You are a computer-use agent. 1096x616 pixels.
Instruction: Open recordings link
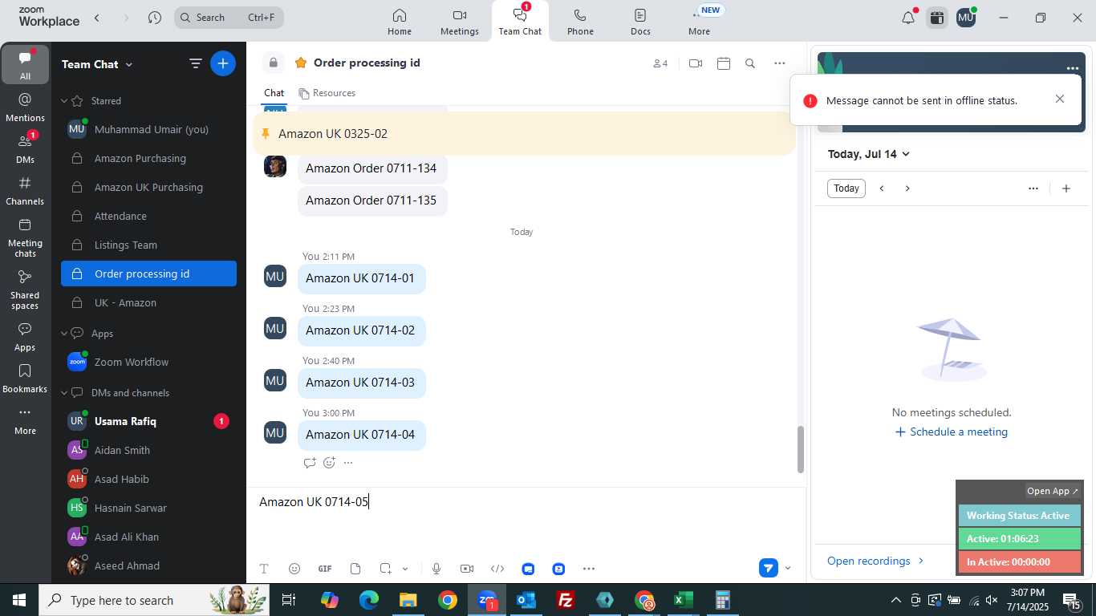(x=875, y=561)
